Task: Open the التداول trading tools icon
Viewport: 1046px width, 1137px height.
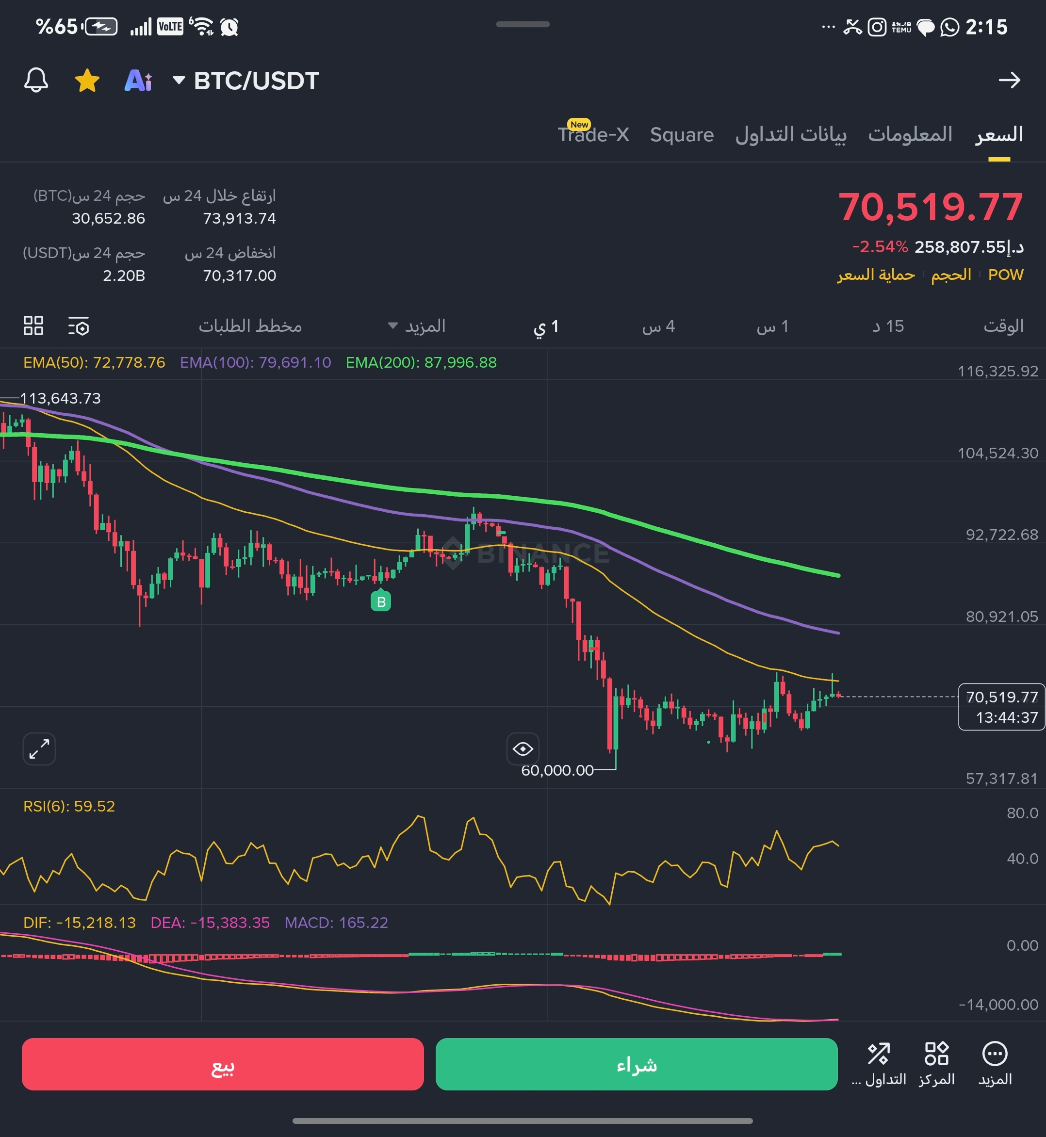Action: 879,1063
